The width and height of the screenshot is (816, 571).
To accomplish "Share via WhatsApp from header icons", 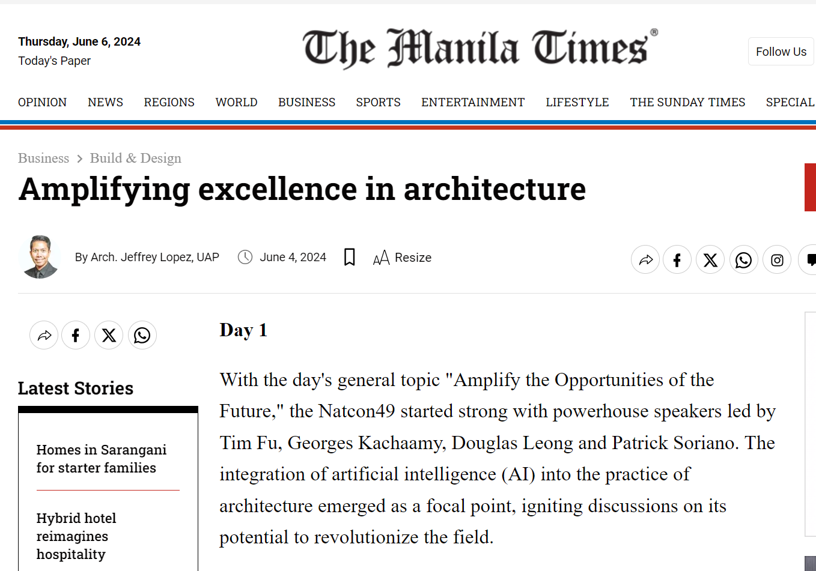I will pyautogui.click(x=744, y=260).
